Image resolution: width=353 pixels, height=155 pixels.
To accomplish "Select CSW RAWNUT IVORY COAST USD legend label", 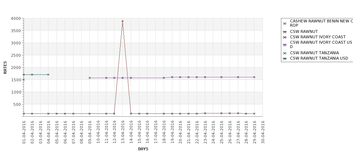I will pyautogui.click(x=321, y=44).
